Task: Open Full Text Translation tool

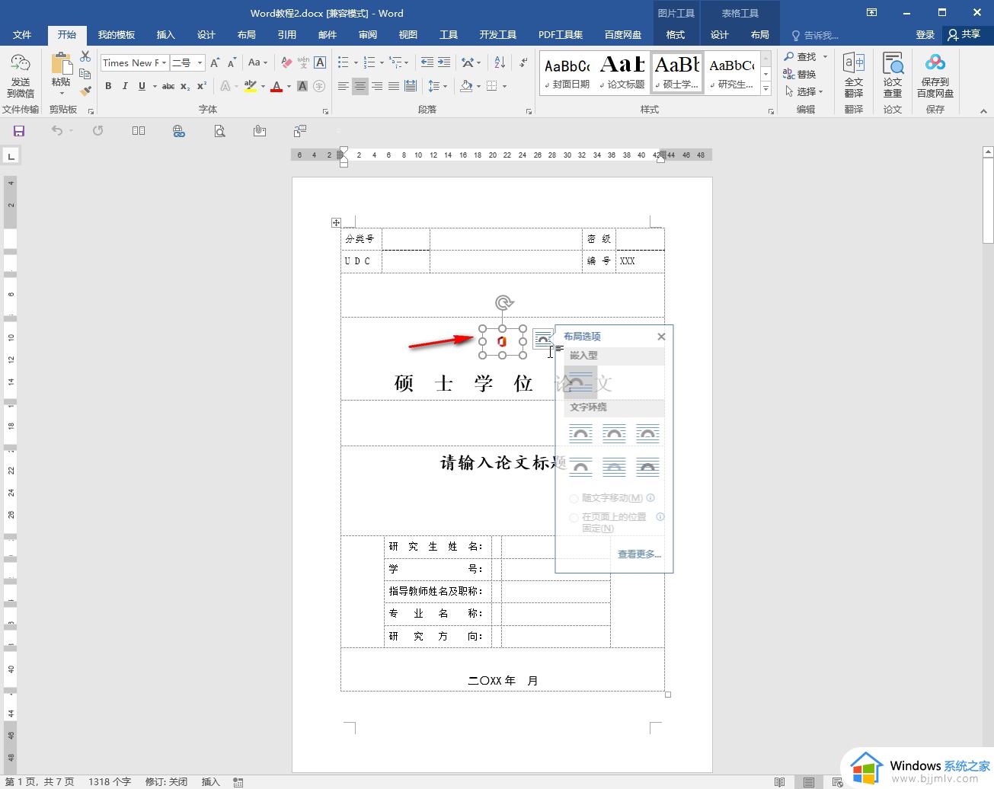Action: 853,76
